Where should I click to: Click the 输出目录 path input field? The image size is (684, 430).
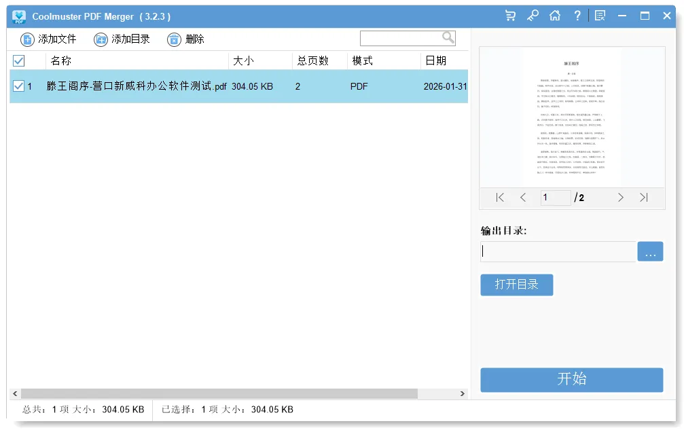[x=558, y=251]
